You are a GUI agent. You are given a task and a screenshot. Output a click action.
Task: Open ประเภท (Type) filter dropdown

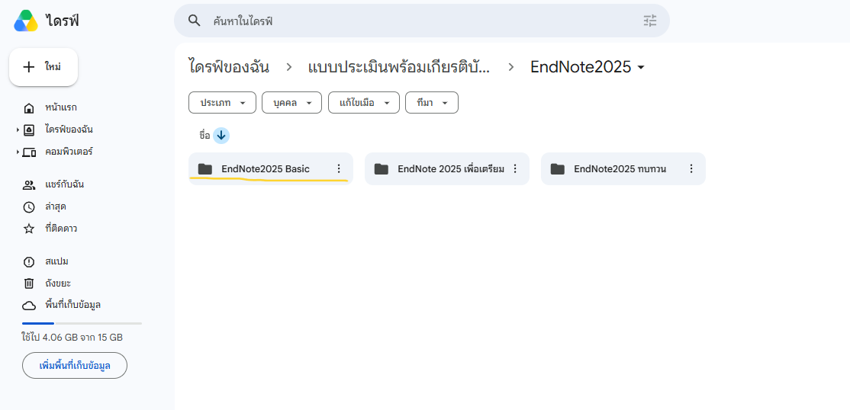pyautogui.click(x=222, y=103)
